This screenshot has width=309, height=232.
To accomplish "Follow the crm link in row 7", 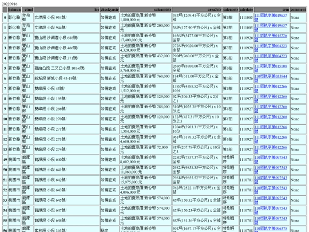I will point(270,89).
